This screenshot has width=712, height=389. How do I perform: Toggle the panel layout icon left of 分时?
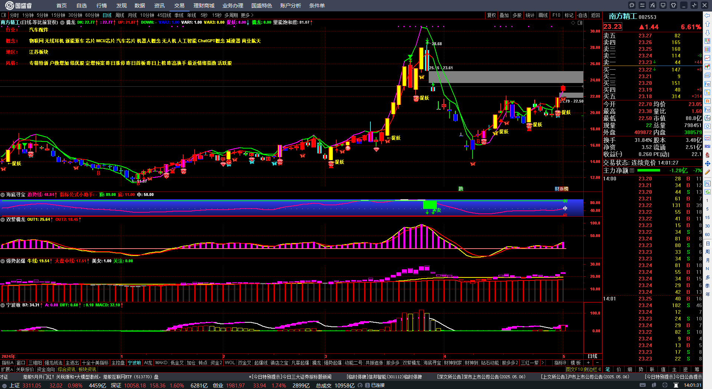pyautogui.click(x=4, y=15)
